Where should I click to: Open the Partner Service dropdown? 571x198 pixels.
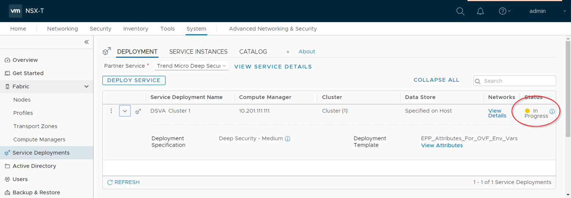pyautogui.click(x=191, y=66)
